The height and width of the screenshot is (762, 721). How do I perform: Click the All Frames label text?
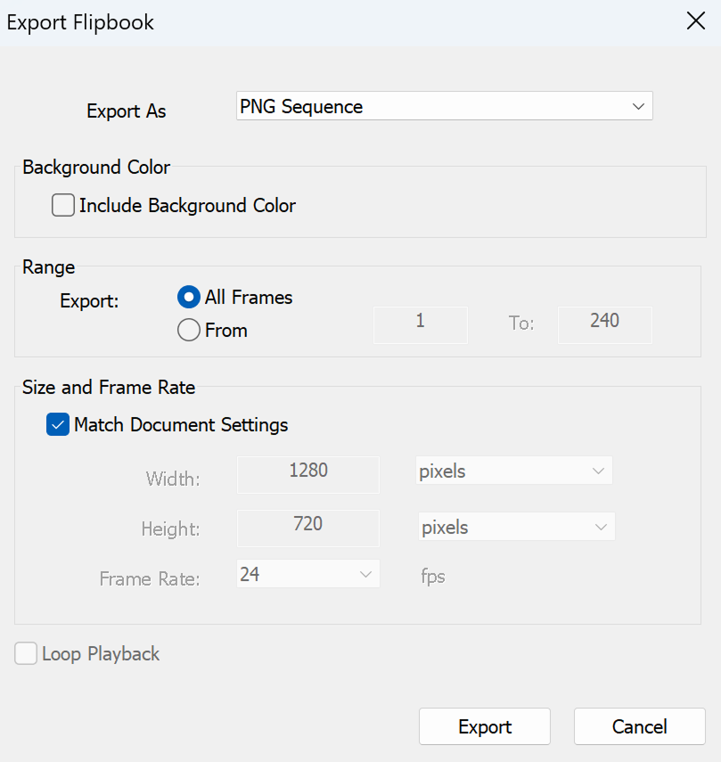[249, 298]
